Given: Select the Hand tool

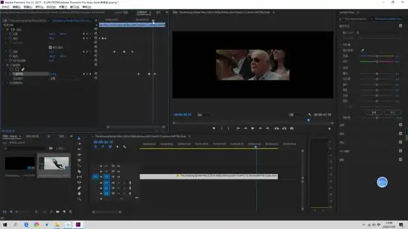Looking at the screenshot, I should tap(79, 193).
